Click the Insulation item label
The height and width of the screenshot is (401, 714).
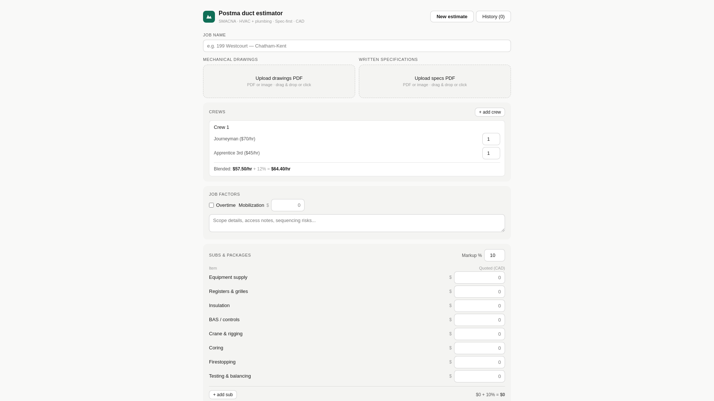coord(219,306)
